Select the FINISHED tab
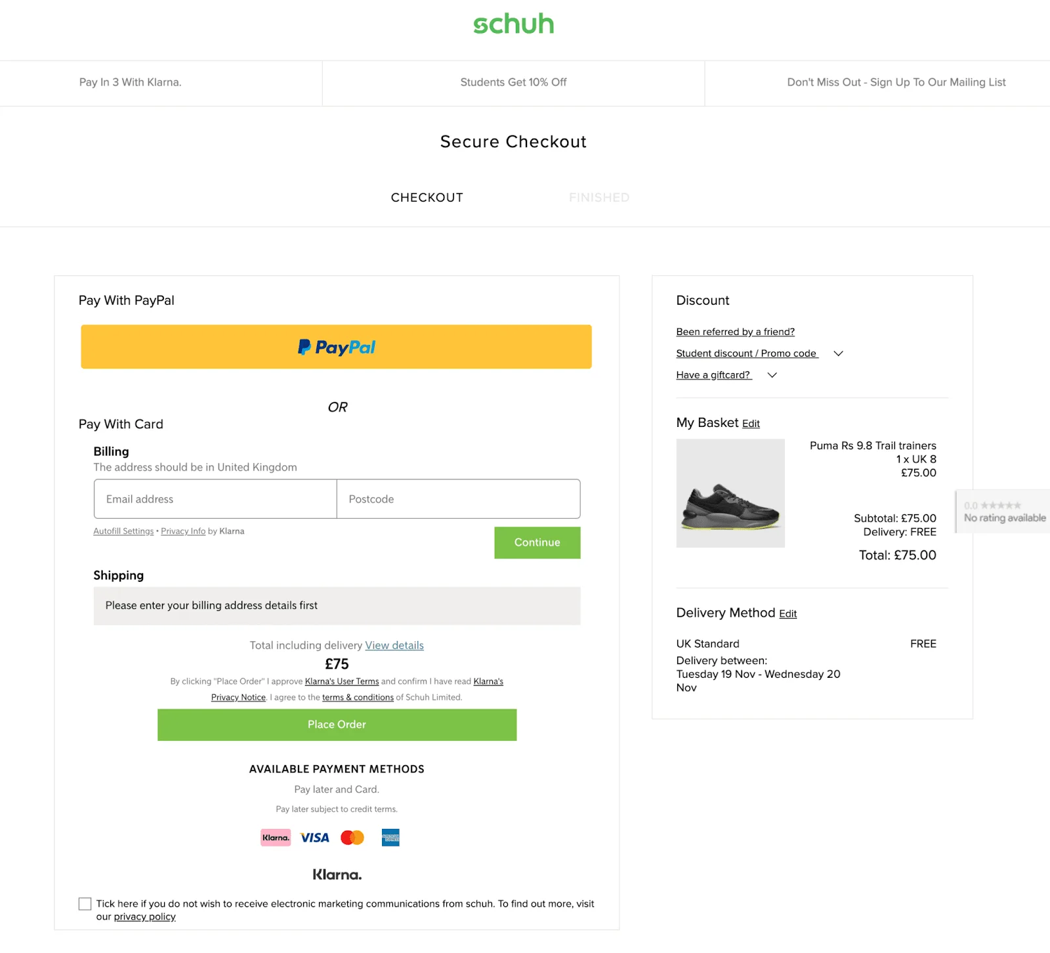 [x=598, y=197]
